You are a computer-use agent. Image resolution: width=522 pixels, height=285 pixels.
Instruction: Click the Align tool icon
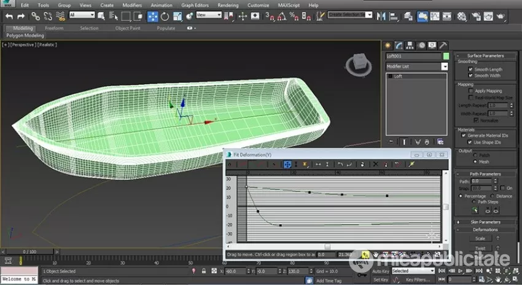pyautogui.click(x=394, y=16)
